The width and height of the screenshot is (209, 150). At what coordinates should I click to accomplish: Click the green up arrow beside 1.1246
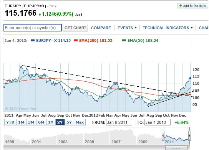pyautogui.click(x=40, y=14)
